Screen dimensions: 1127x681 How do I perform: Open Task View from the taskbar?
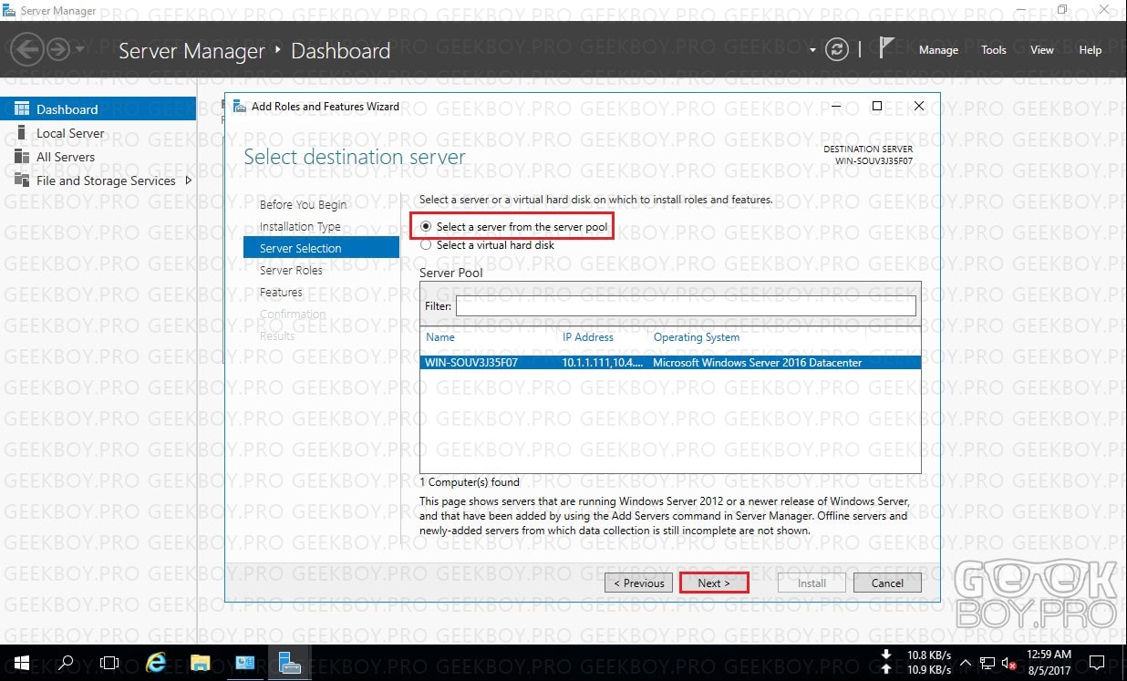109,663
